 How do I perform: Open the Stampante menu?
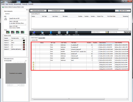coord(17,4)
